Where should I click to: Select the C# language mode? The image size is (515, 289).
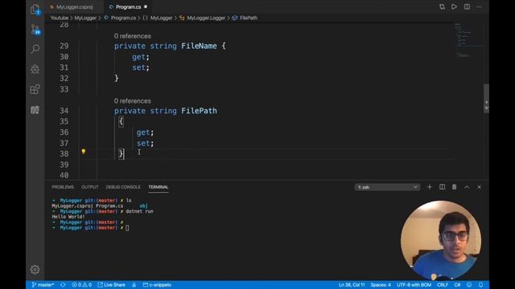point(457,285)
